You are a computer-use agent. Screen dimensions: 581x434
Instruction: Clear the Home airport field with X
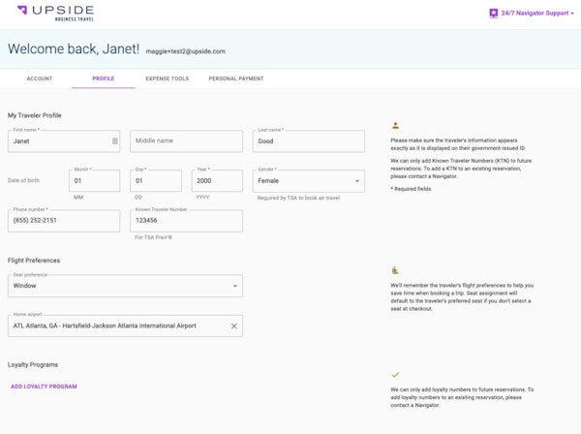pyautogui.click(x=233, y=325)
